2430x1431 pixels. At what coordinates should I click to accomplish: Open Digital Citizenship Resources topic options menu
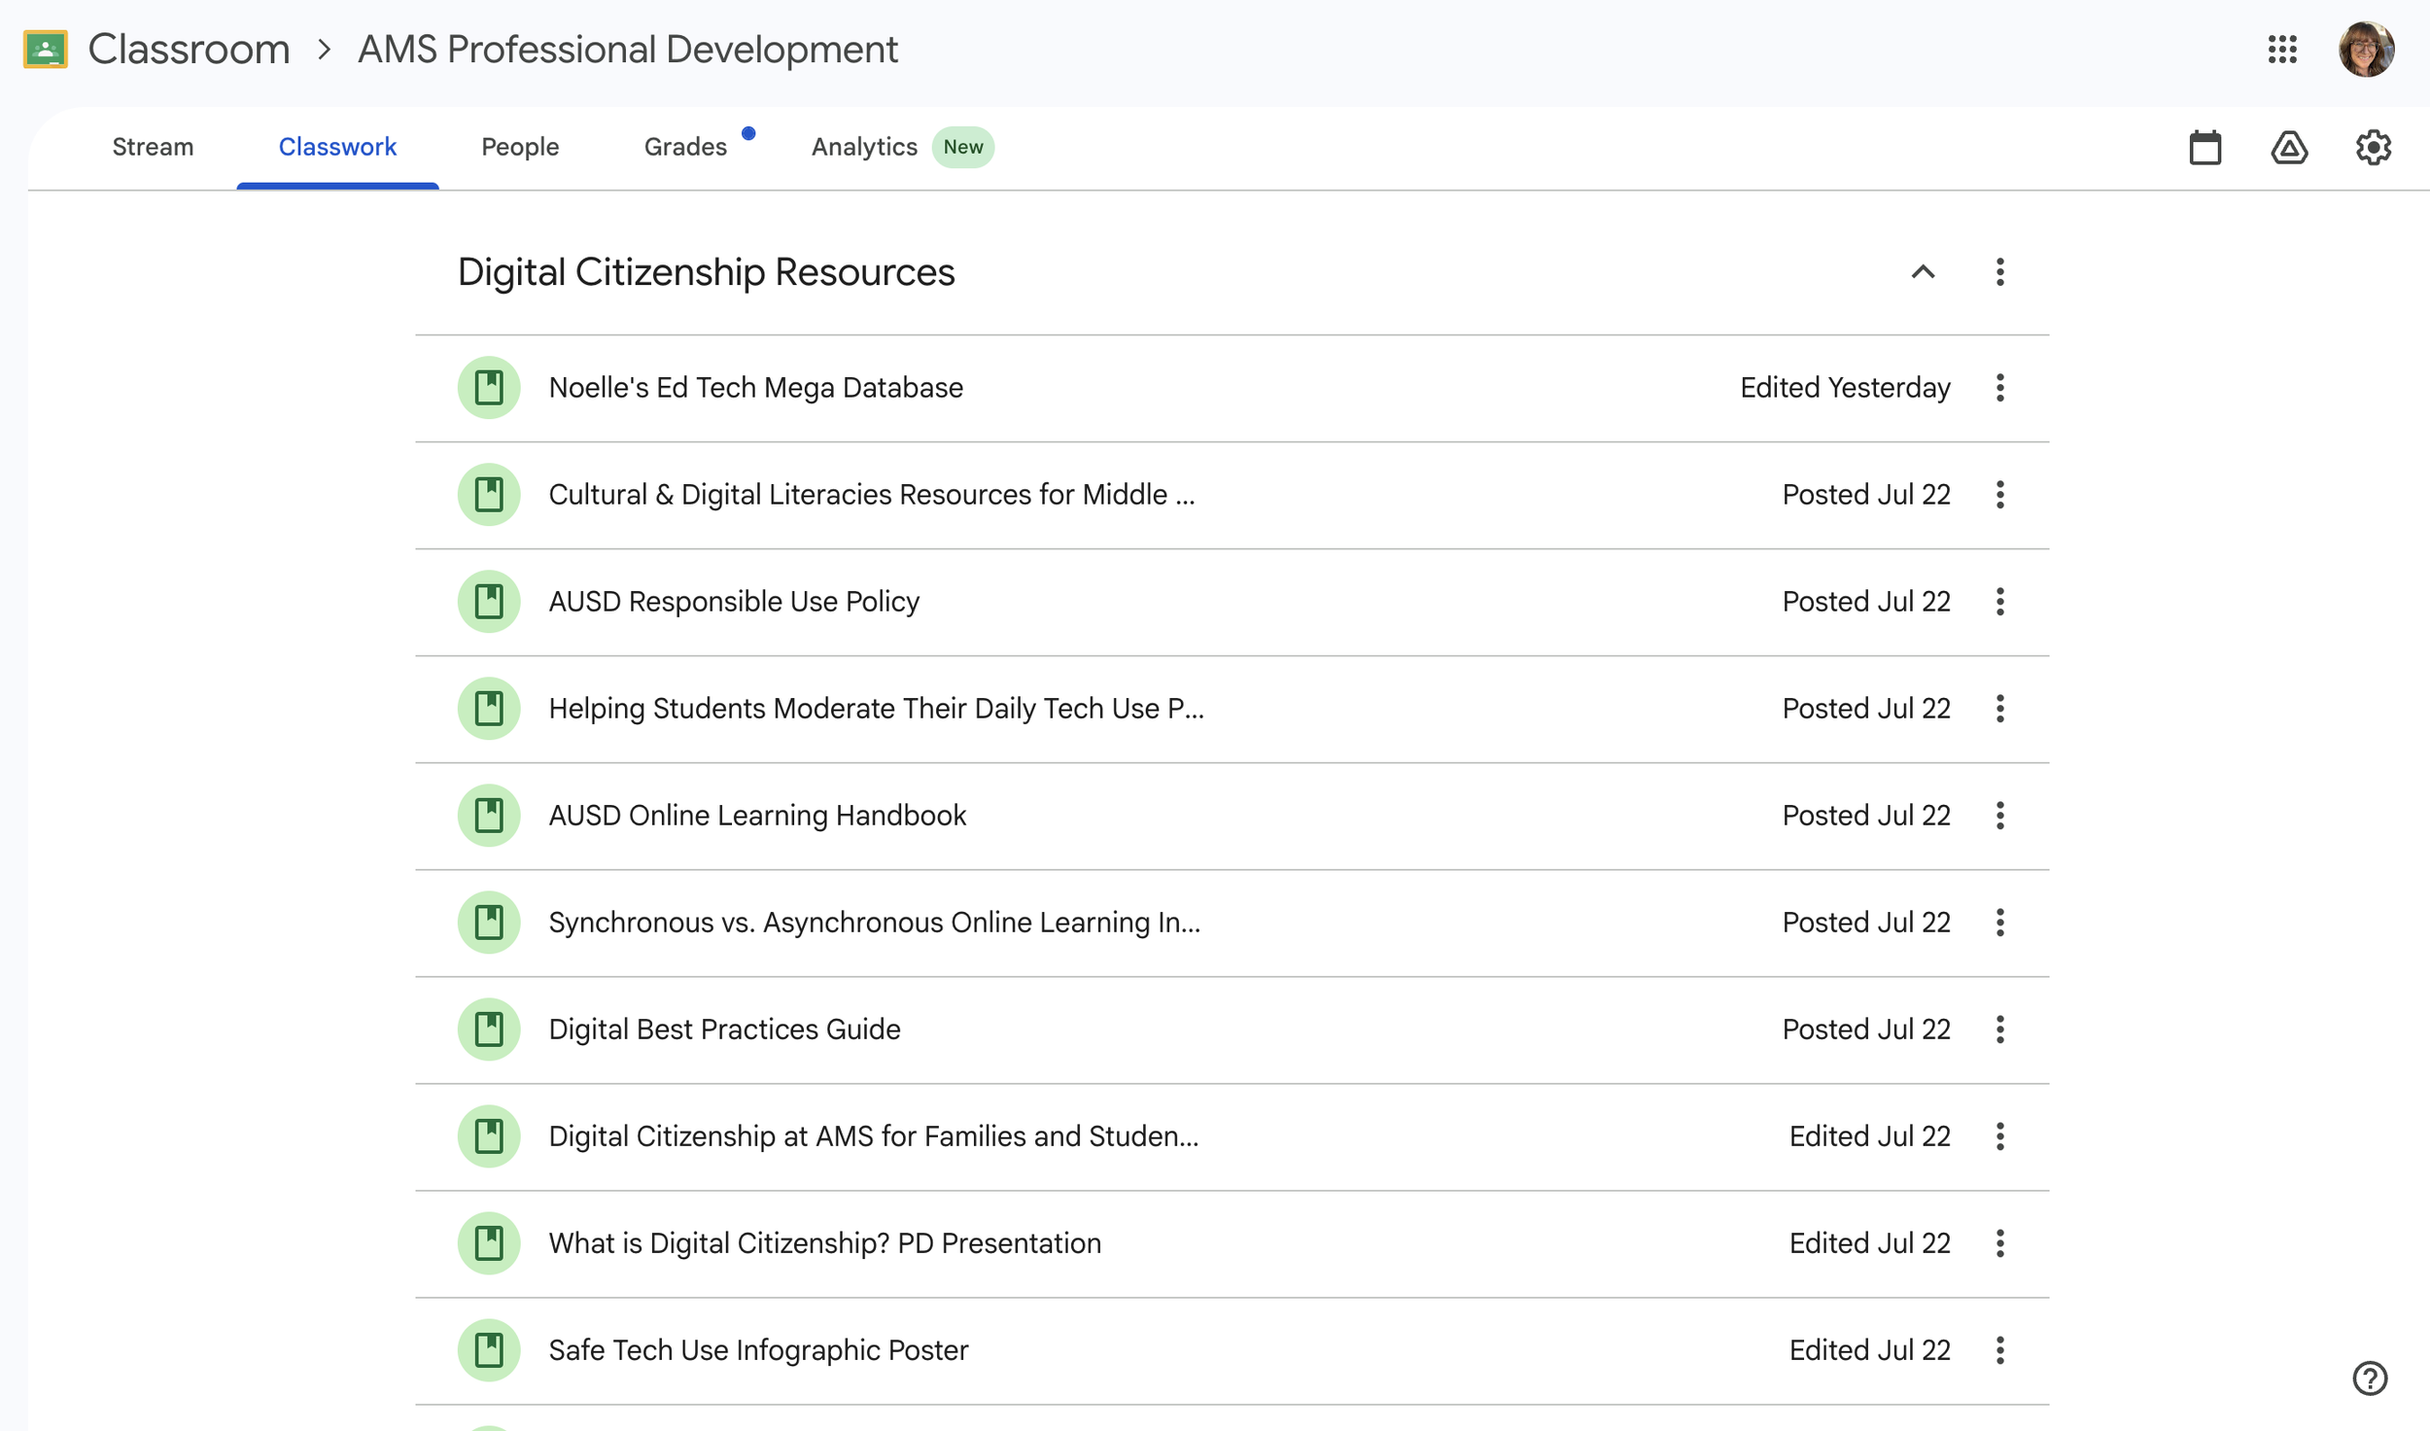[1999, 272]
